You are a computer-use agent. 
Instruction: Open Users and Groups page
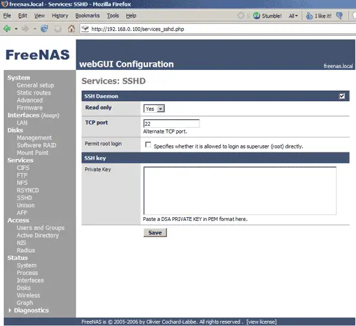40,227
